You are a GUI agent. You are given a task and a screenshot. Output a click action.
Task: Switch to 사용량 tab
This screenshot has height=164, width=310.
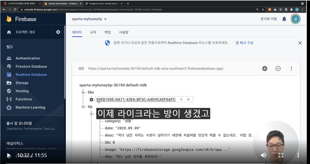(x=123, y=32)
